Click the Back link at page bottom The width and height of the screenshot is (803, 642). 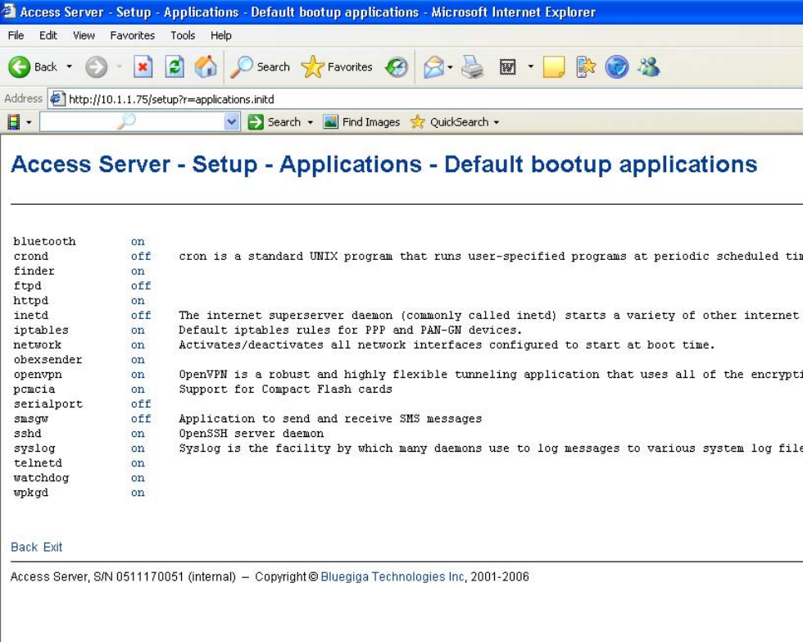[24, 547]
